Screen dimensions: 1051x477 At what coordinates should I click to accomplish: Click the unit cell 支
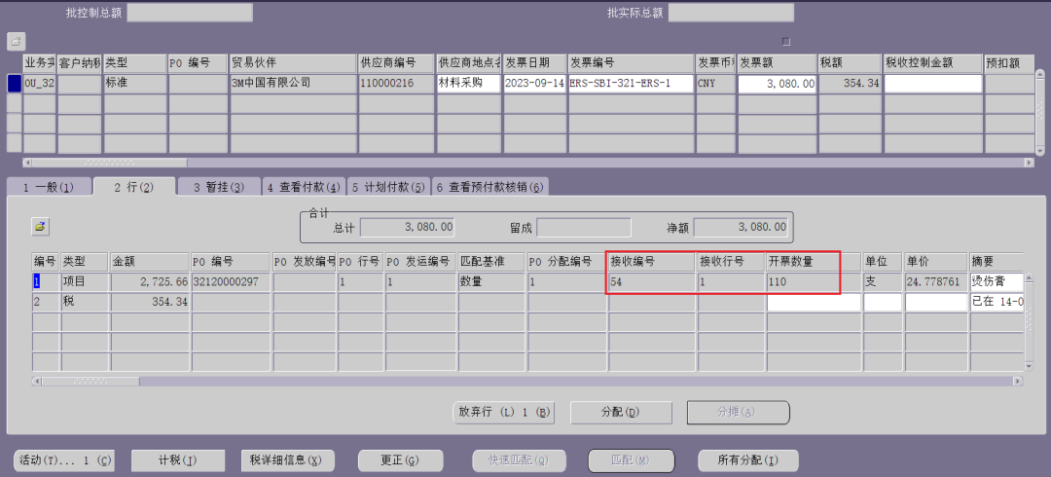pos(883,282)
